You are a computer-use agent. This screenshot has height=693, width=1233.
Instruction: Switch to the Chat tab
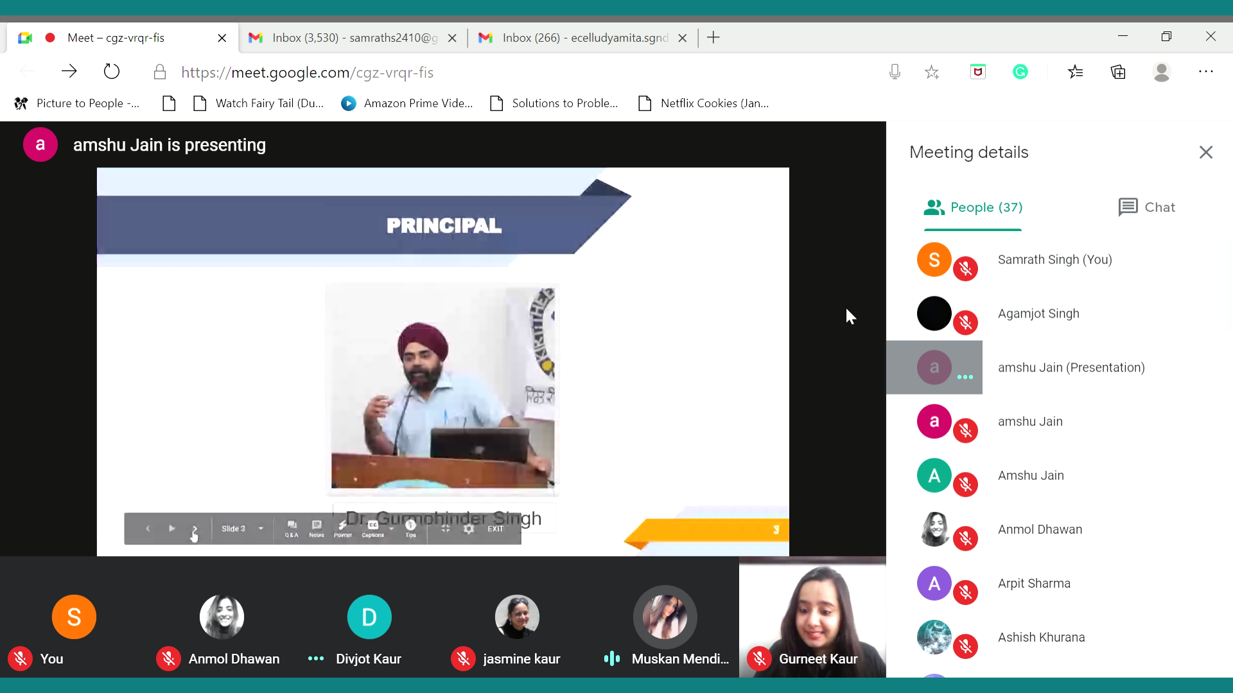tap(1146, 207)
